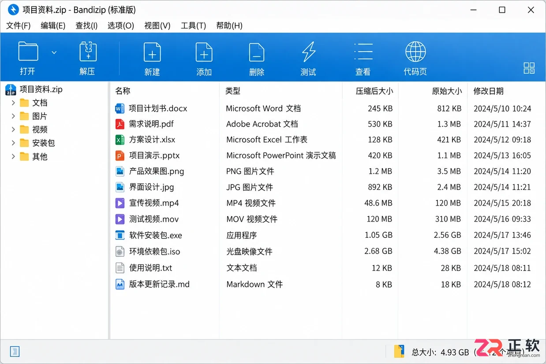Click the 解压 (Extract) toolbar icon
The height and width of the screenshot is (364, 546).
pyautogui.click(x=88, y=52)
